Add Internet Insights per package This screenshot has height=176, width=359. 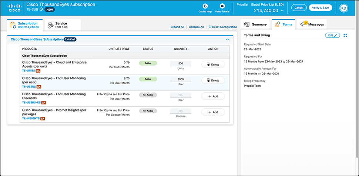(x=213, y=112)
